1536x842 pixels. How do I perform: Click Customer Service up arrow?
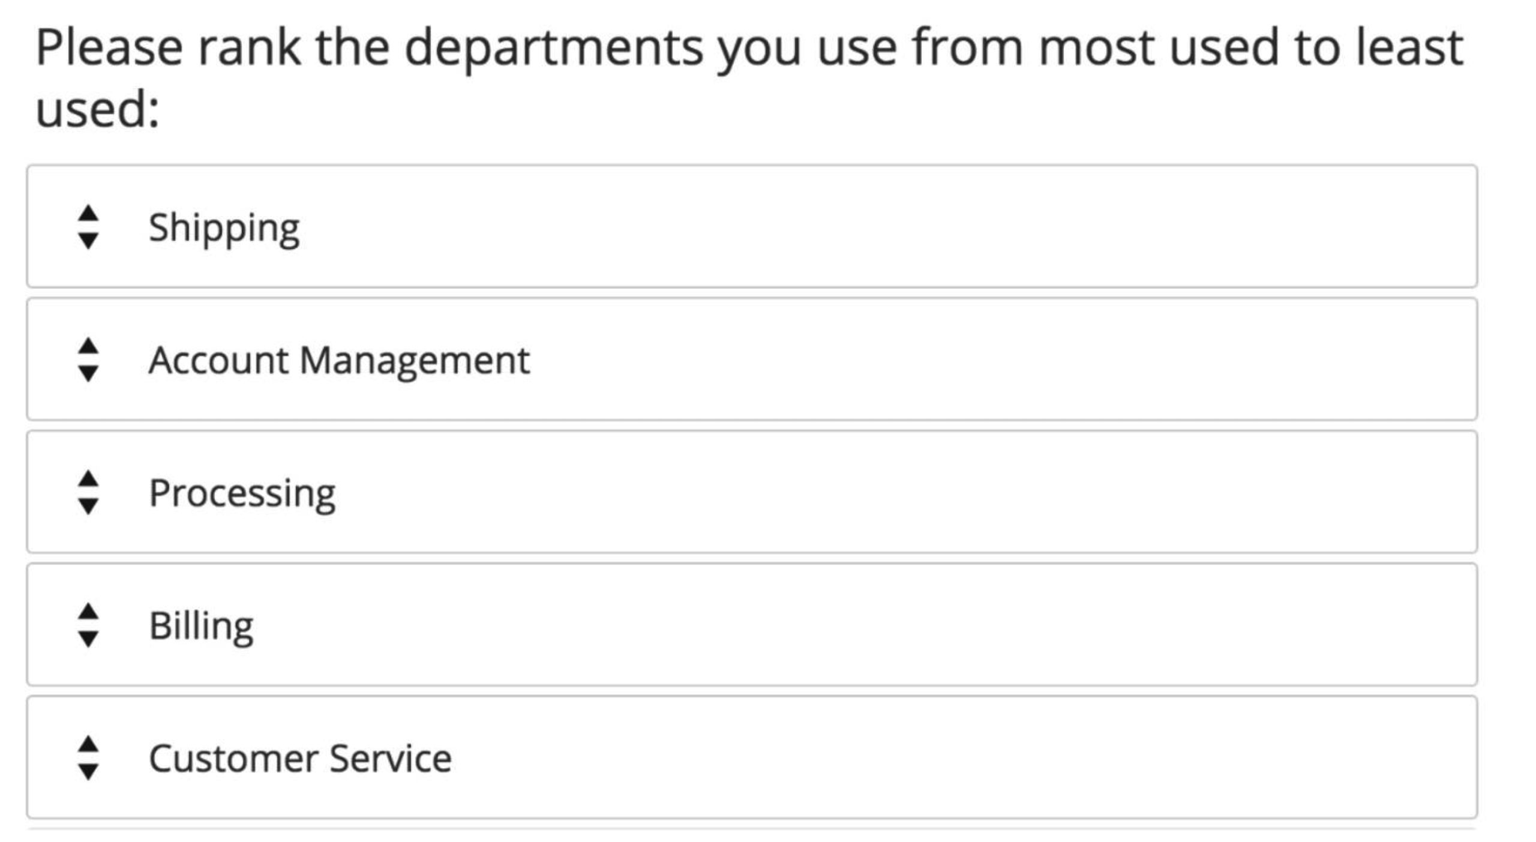coord(88,745)
